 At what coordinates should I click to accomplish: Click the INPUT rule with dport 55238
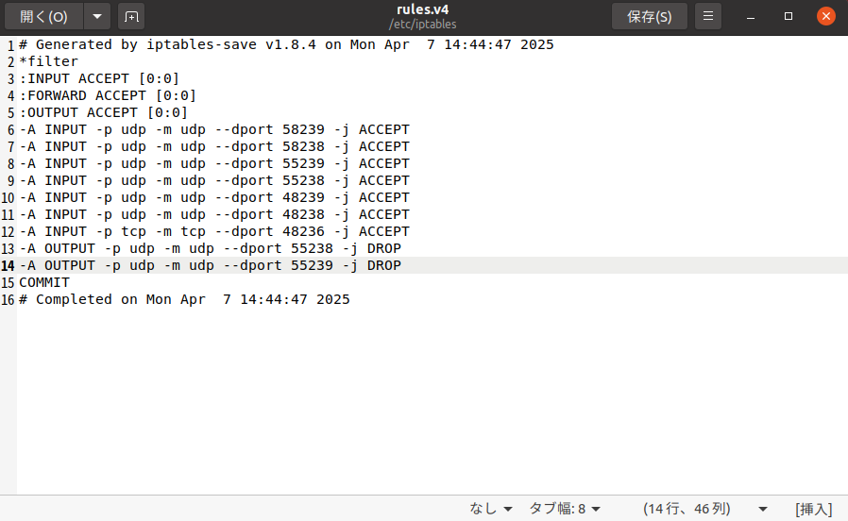coord(214,180)
